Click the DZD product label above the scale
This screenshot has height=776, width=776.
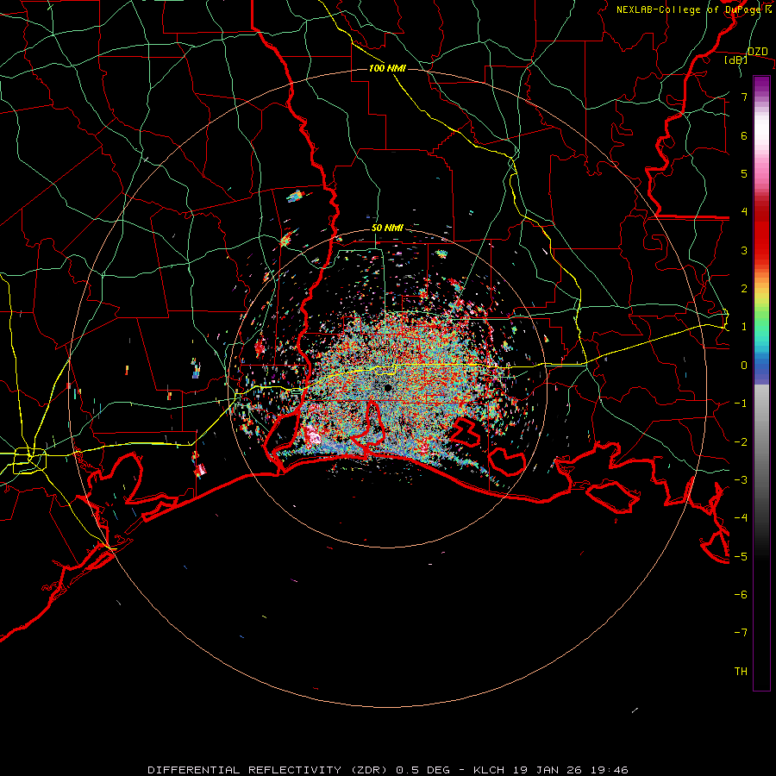point(757,52)
